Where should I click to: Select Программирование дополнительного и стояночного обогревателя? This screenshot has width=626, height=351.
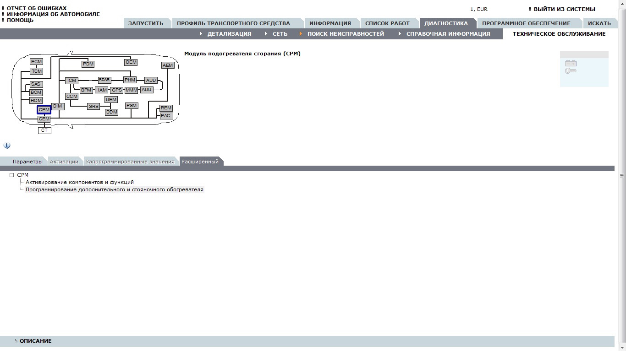point(115,189)
